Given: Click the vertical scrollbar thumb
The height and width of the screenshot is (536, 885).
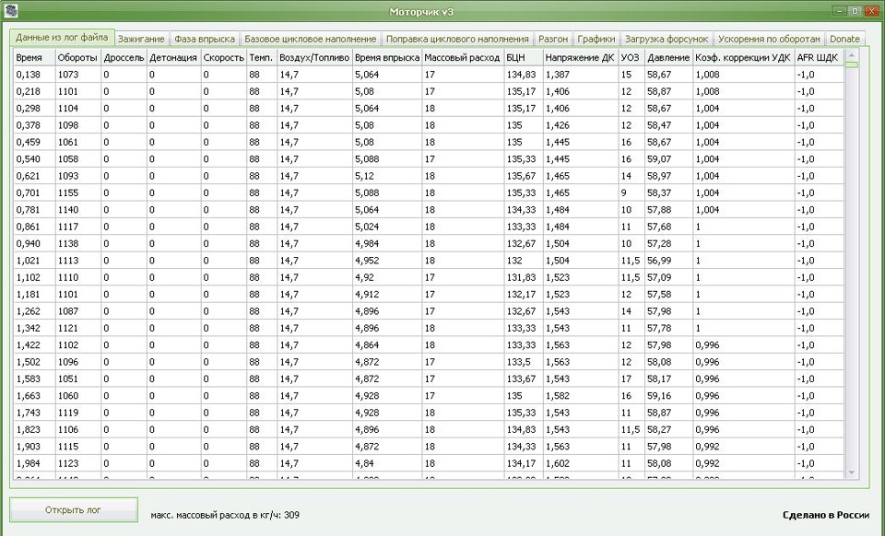Looking at the screenshot, I should [852, 64].
